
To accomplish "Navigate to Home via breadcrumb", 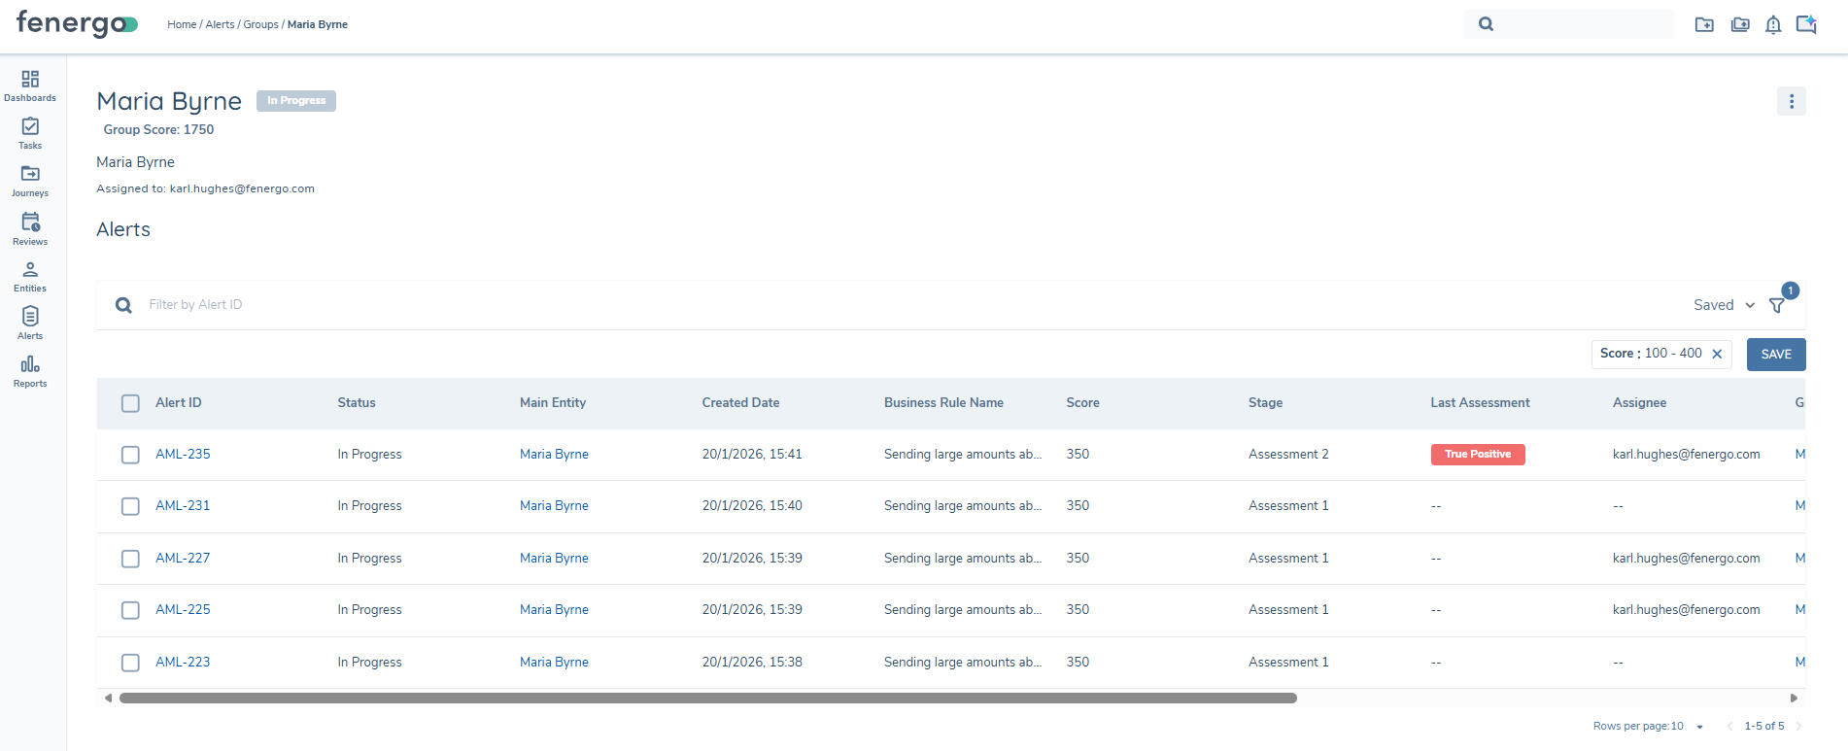I will (x=182, y=24).
